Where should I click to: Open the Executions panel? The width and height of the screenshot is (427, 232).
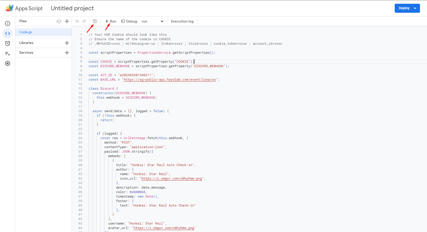[8, 53]
